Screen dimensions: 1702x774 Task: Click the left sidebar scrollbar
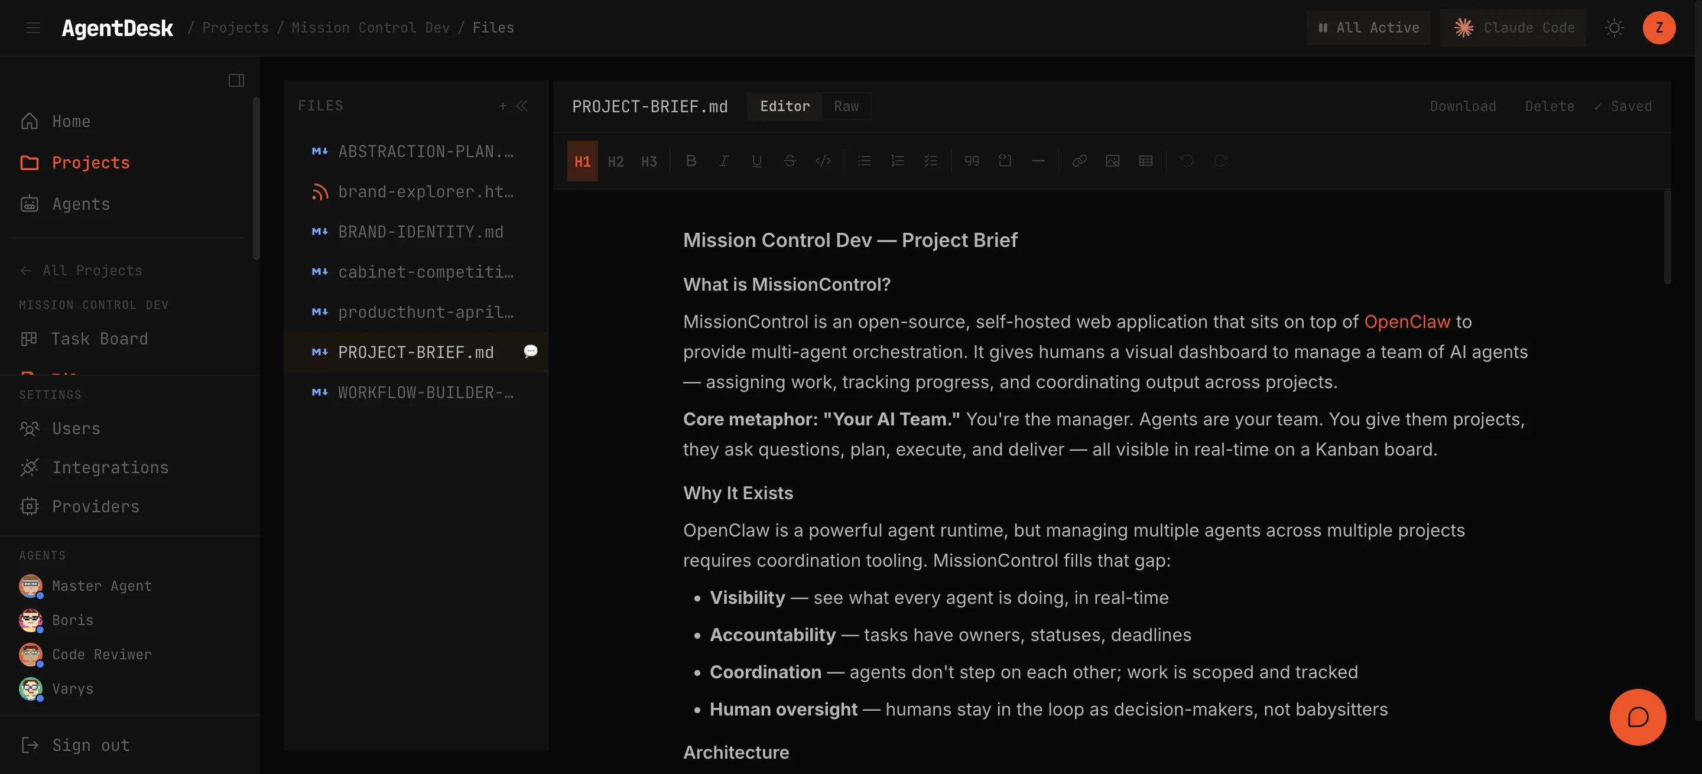click(256, 178)
